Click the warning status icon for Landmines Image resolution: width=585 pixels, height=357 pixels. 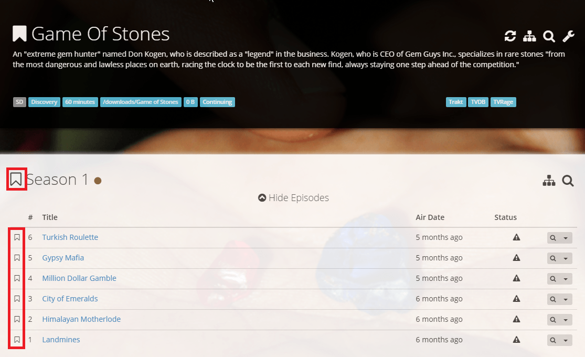coord(516,340)
